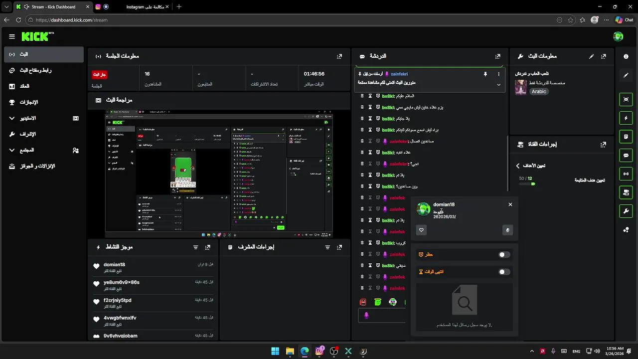Click the Kick logo

37,36
